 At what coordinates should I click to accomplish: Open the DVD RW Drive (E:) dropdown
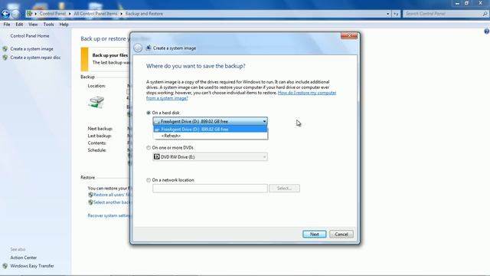pyautogui.click(x=210, y=156)
